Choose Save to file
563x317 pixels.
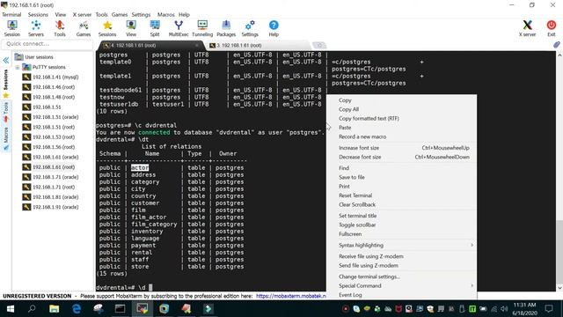[x=402, y=177]
